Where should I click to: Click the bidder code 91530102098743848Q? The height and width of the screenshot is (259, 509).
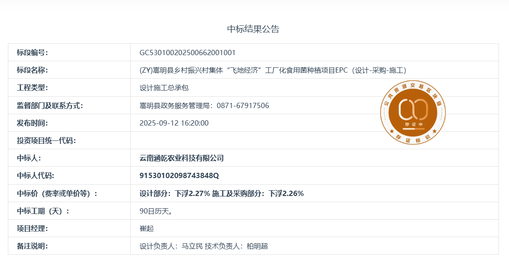click(x=179, y=176)
